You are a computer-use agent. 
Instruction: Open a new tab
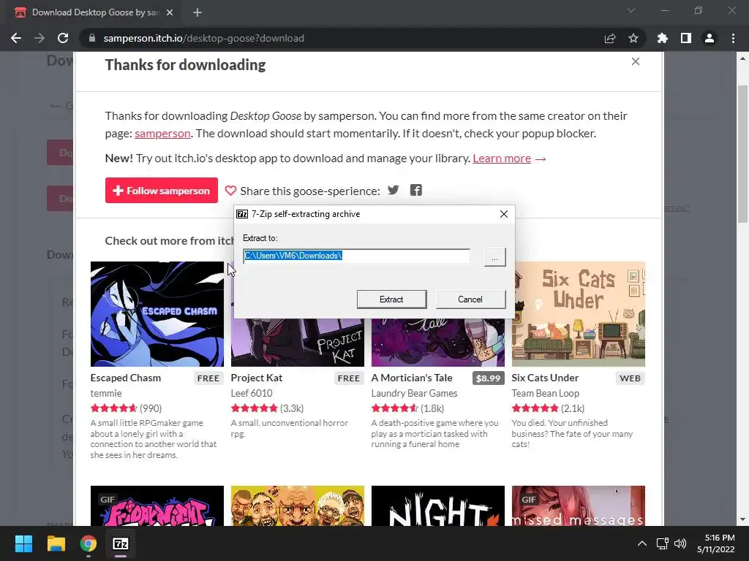tap(197, 12)
